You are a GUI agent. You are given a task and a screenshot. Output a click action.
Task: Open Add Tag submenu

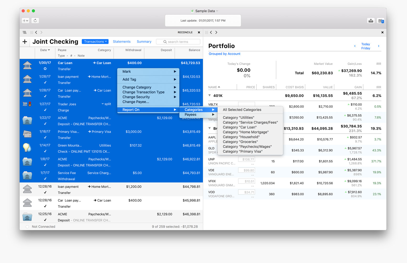(148, 79)
